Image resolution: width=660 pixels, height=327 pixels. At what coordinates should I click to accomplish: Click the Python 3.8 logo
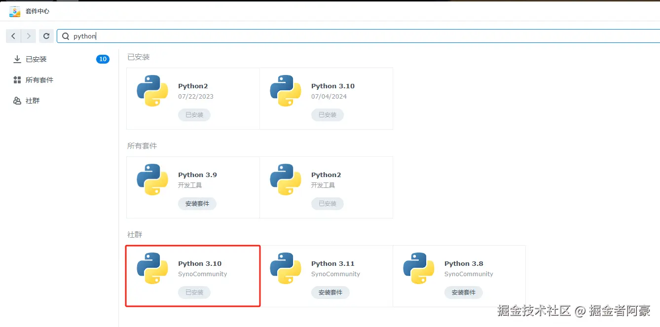(x=419, y=268)
